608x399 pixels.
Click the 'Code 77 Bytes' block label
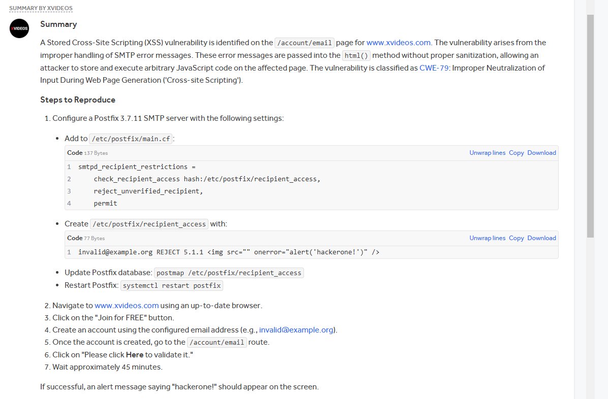pos(86,238)
